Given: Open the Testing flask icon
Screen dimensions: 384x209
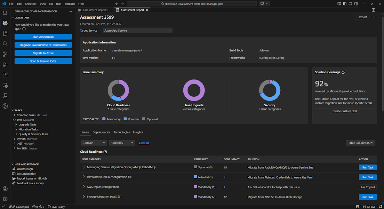Looking at the screenshot, I should [x=5, y=96].
